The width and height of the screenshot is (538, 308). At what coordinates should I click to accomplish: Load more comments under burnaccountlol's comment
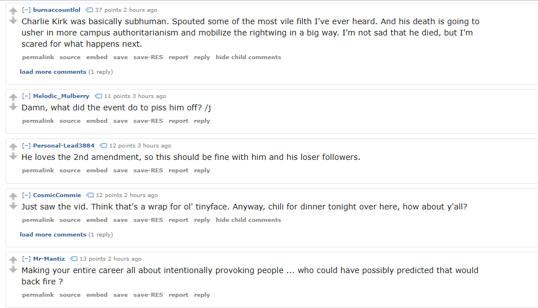(x=53, y=72)
